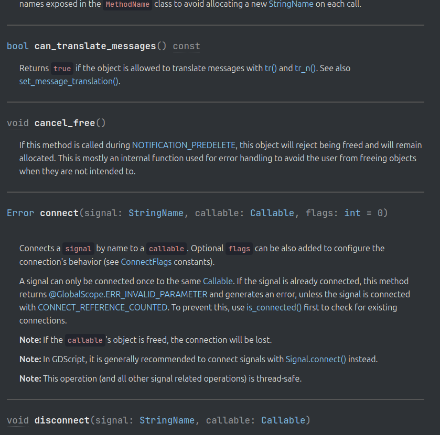Viewport: 440px width, 435px height.
Task: Open the int type of connect's flags parameter
Action: [352, 213]
